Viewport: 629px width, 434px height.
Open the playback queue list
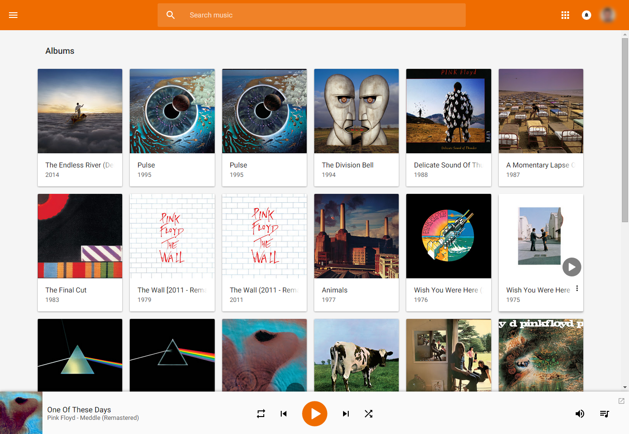point(604,414)
